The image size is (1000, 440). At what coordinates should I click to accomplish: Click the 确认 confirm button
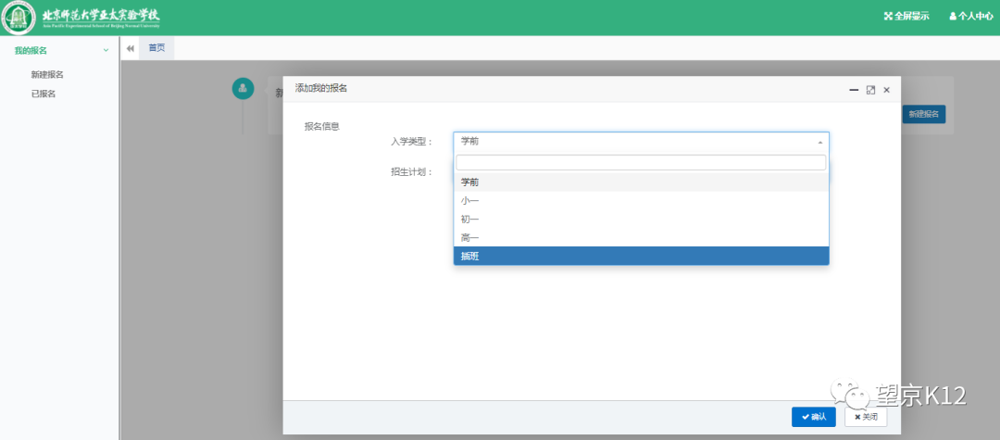(x=814, y=417)
